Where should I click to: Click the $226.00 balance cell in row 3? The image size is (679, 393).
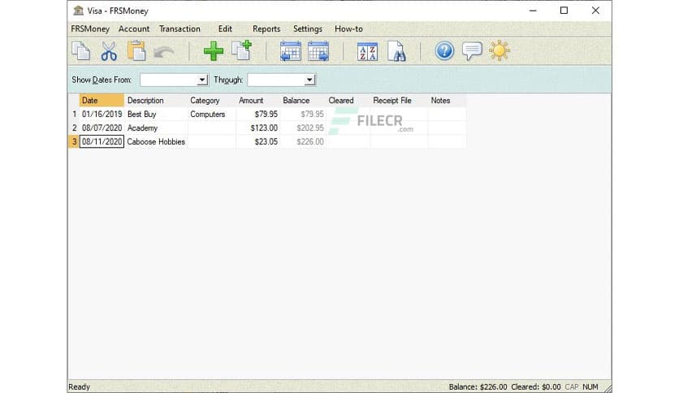coord(303,141)
